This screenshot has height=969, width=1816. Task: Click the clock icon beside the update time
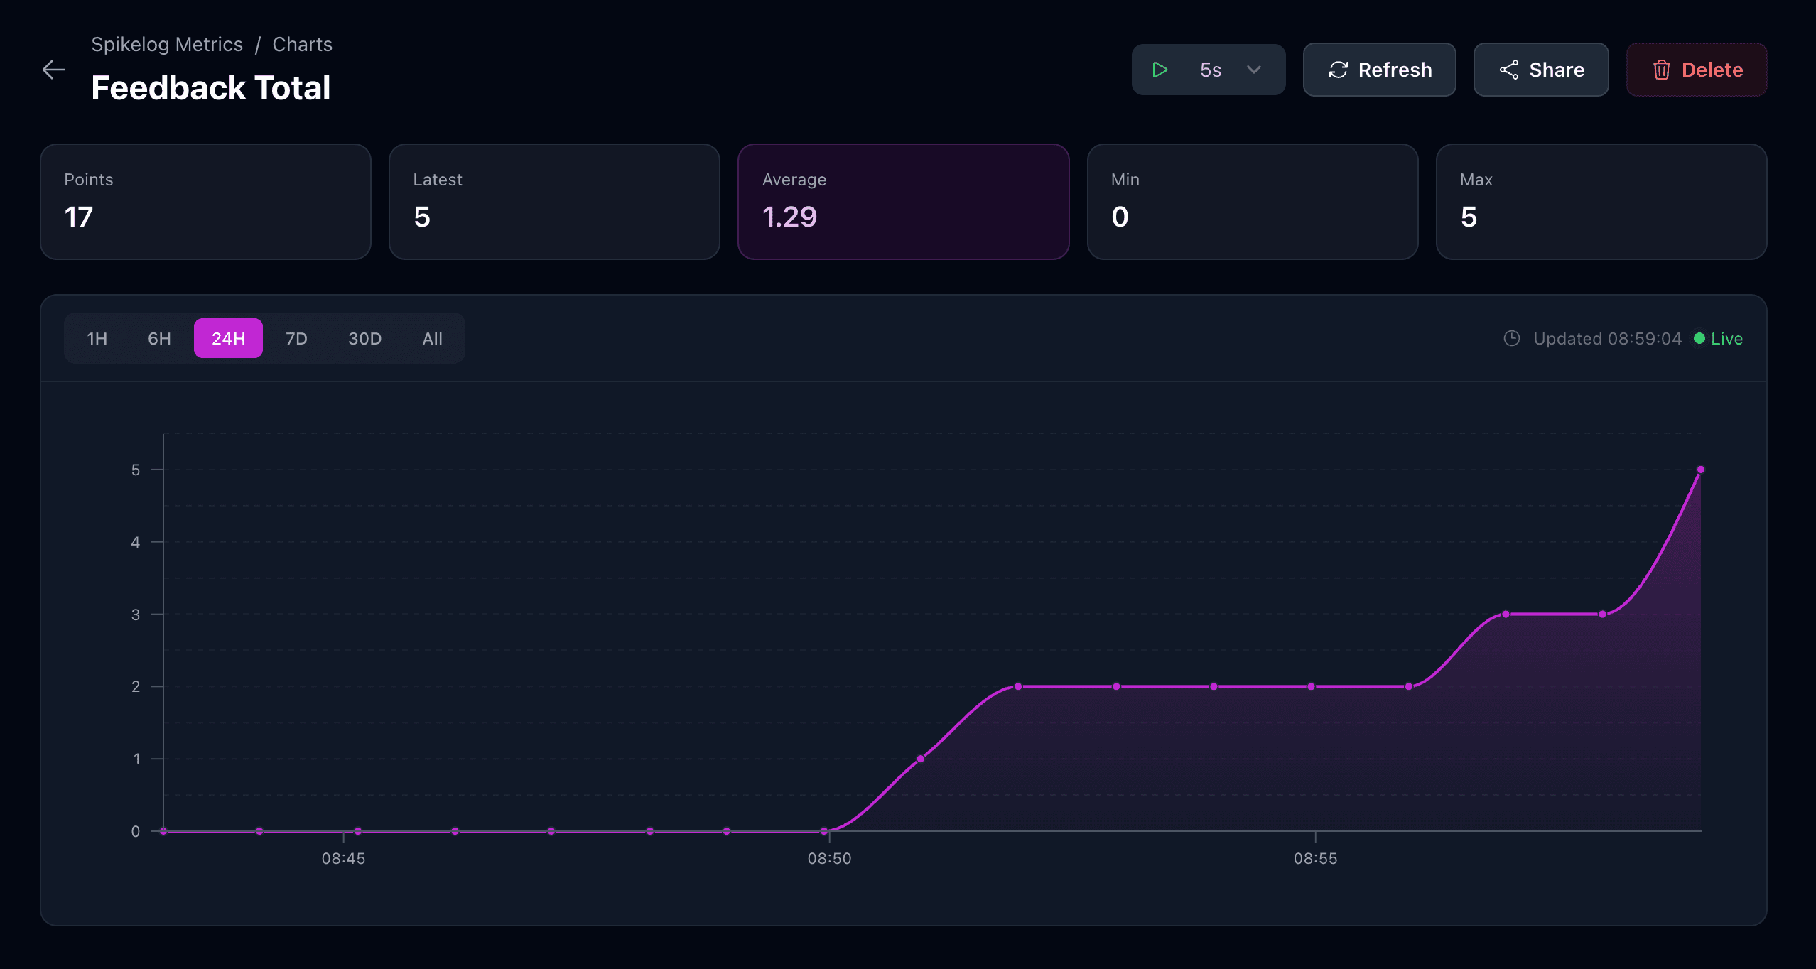click(1512, 339)
